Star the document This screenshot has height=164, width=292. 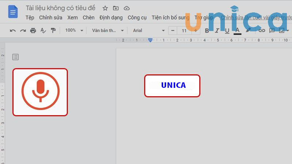(105, 8)
